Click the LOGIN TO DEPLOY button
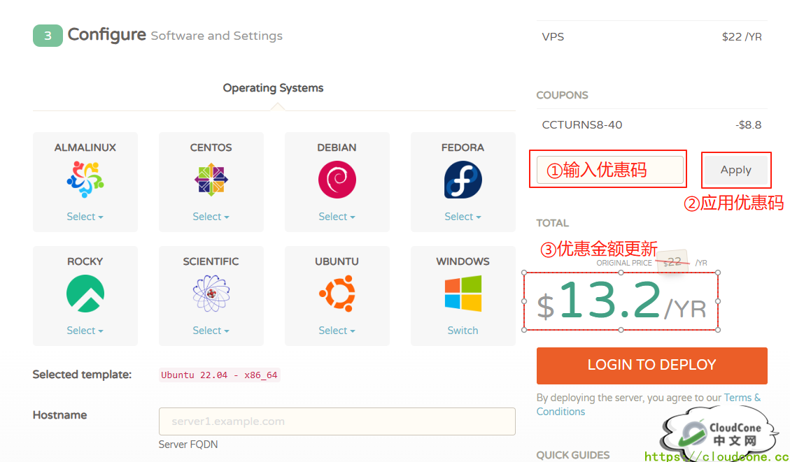Image resolution: width=790 pixels, height=462 pixels. (x=652, y=366)
